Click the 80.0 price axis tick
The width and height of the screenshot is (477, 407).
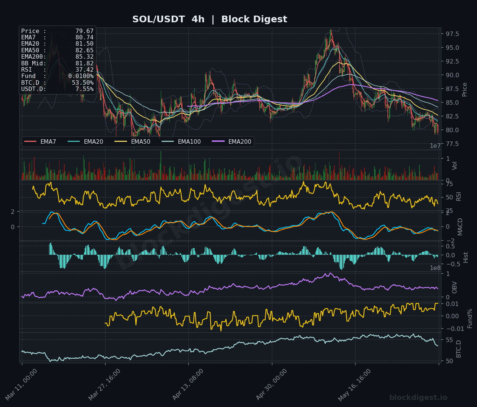pyautogui.click(x=452, y=130)
